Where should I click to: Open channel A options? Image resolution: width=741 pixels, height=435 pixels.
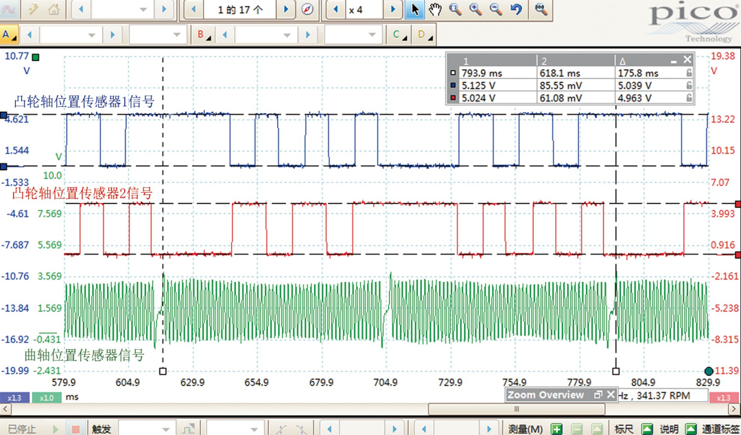pos(10,34)
